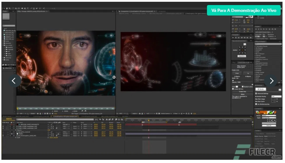The image size is (285, 163).
Task: Select the Puppet Pin tool
Action: [x=44, y=9]
